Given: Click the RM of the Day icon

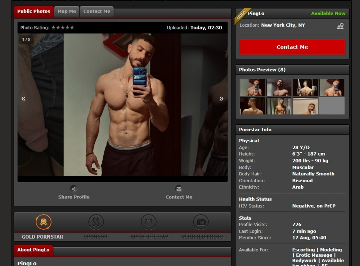Looking at the screenshot, I should (x=148, y=222).
